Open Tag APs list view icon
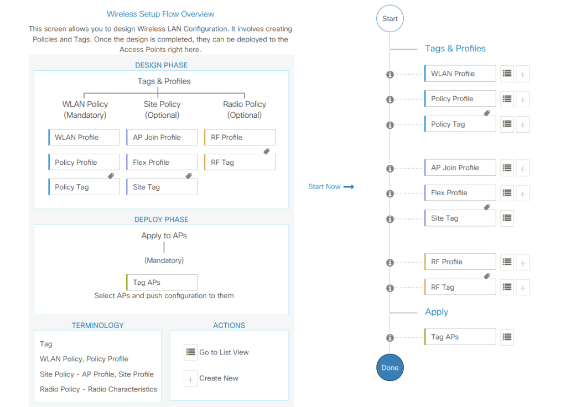The width and height of the screenshot is (566, 407). click(507, 337)
